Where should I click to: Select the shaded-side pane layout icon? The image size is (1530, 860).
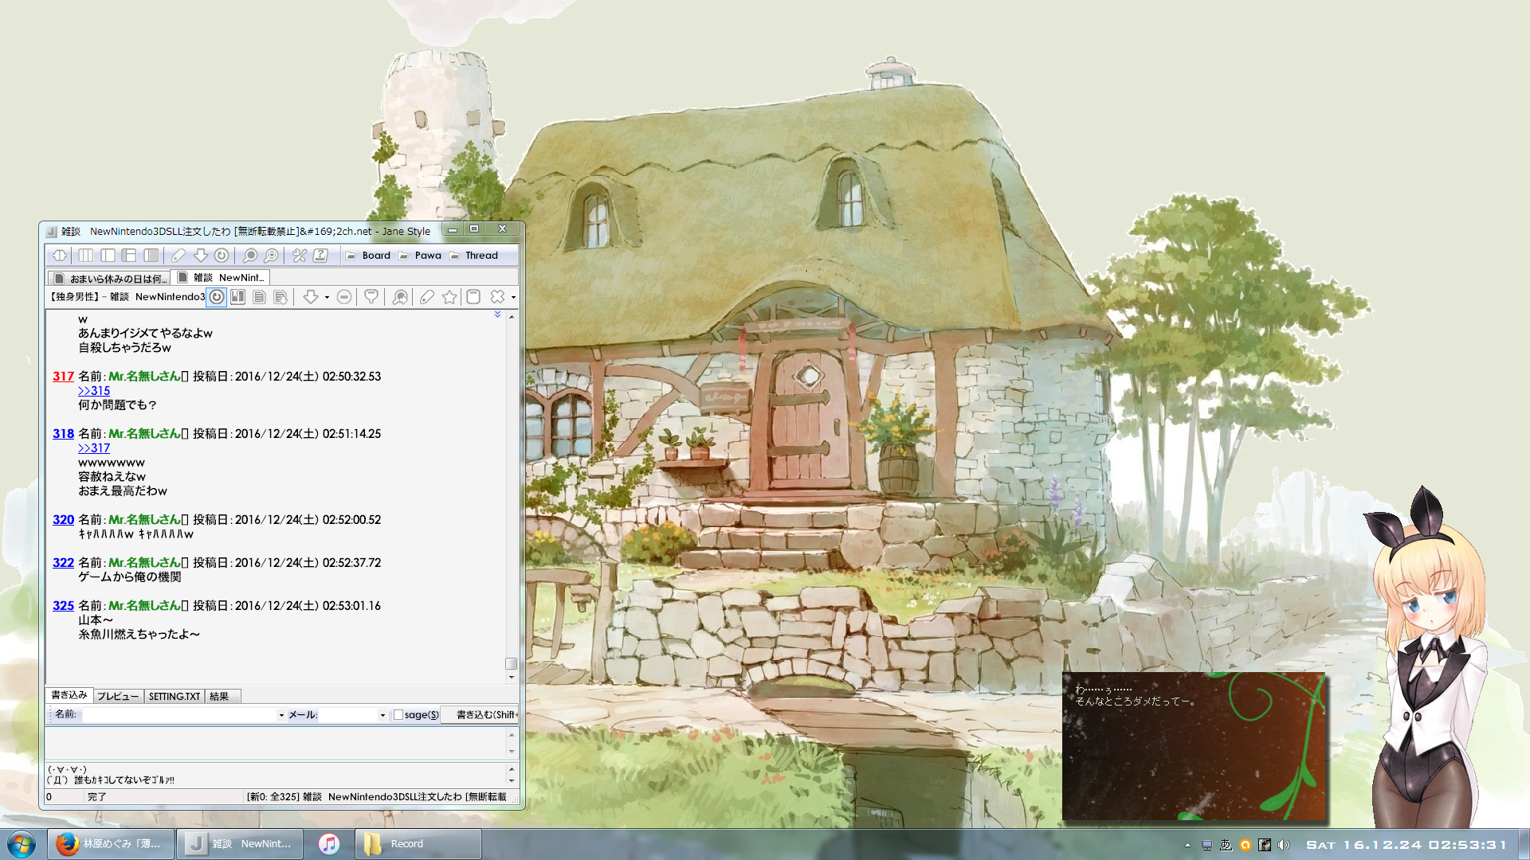pyautogui.click(x=151, y=256)
